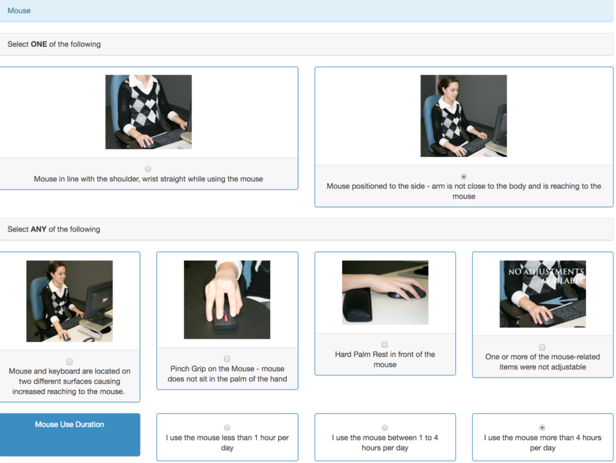Click the No Adjustments Available photo
This screenshot has height=463, width=616.
[542, 294]
